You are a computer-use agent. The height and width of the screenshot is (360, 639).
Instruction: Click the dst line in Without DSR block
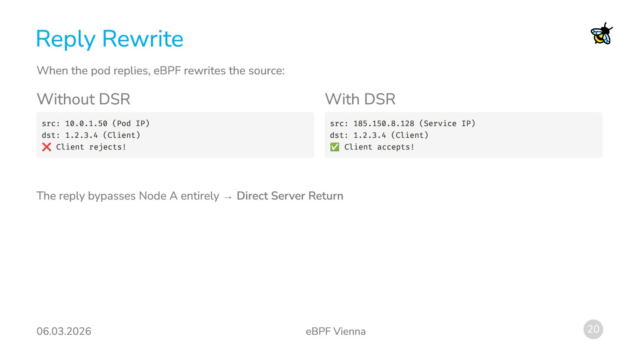coord(91,135)
